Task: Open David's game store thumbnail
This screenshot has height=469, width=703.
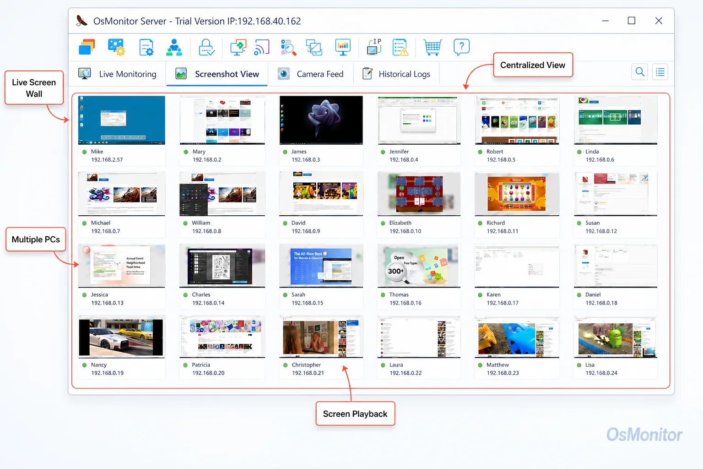Action: point(321,193)
